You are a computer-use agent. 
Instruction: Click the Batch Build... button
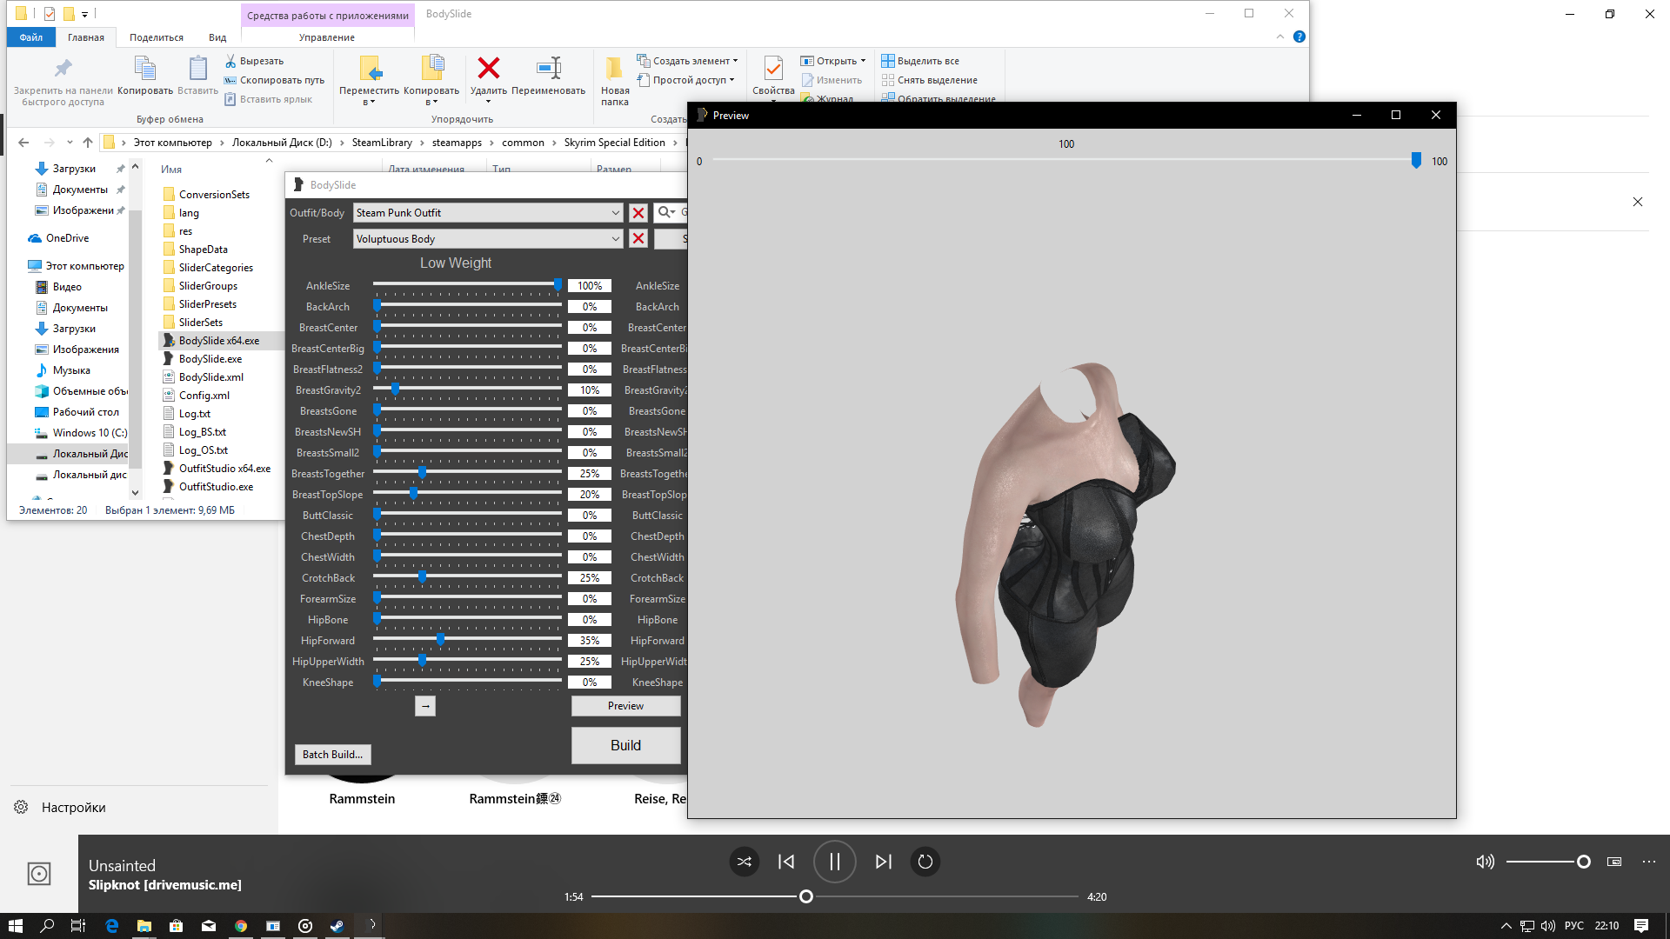tap(332, 755)
